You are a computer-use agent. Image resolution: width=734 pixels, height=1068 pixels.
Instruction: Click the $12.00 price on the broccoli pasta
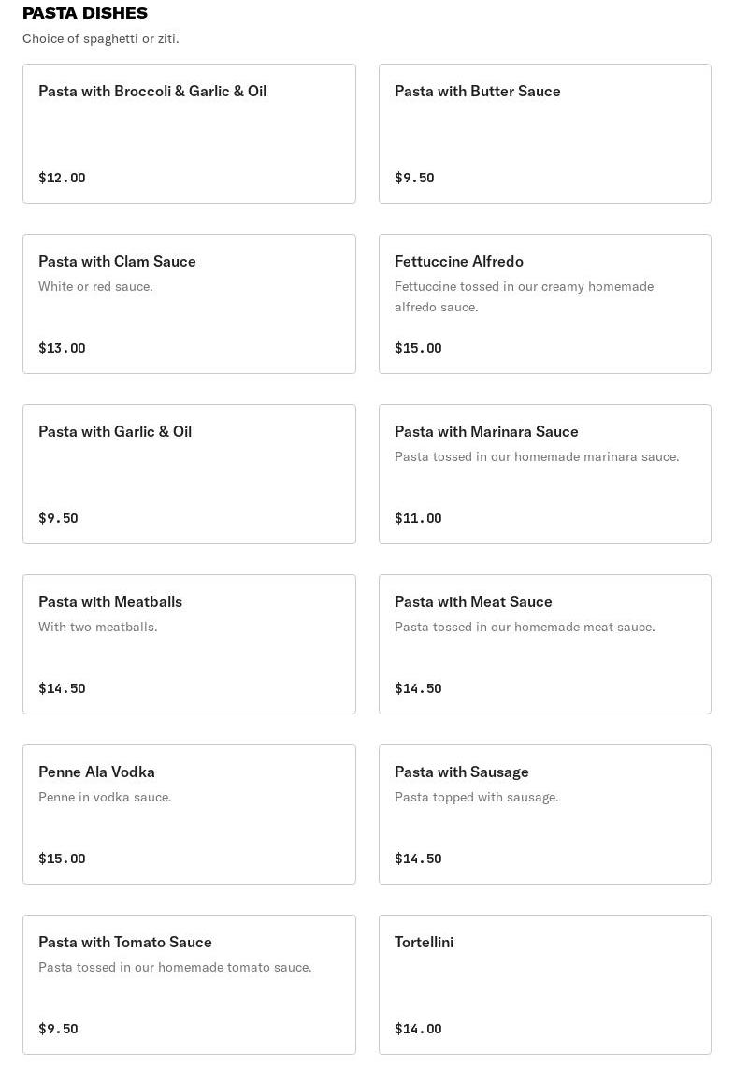click(62, 178)
